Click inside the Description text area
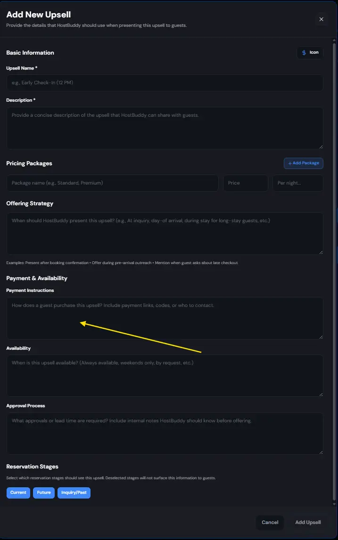 [165, 127]
